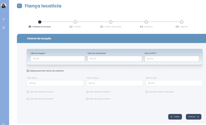Click the user profile avatar
206x125 pixels.
tap(4, 6)
